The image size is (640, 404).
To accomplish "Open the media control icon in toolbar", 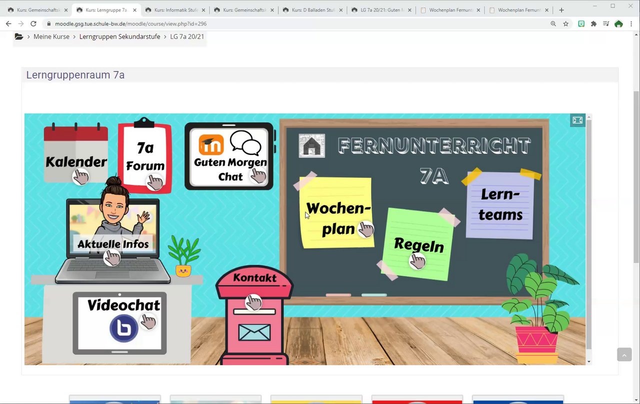I will coord(606,23).
